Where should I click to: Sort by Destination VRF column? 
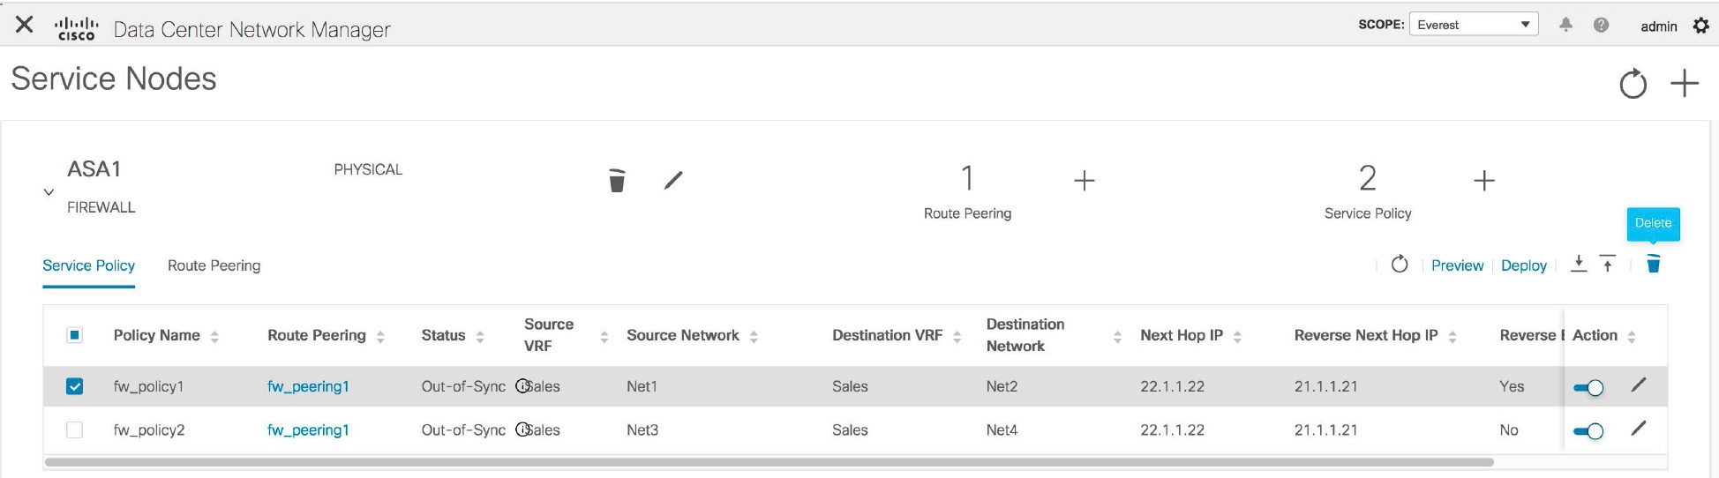[957, 336]
